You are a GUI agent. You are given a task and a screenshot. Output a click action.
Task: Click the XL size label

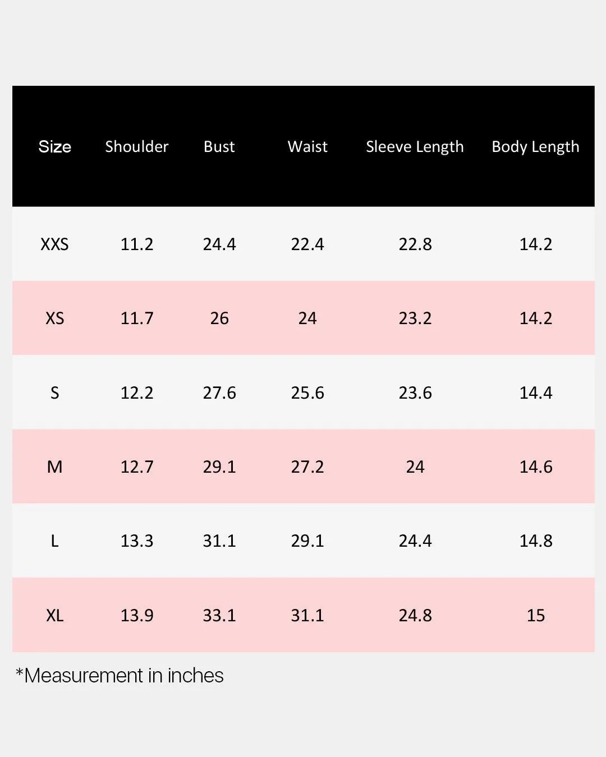click(x=54, y=615)
